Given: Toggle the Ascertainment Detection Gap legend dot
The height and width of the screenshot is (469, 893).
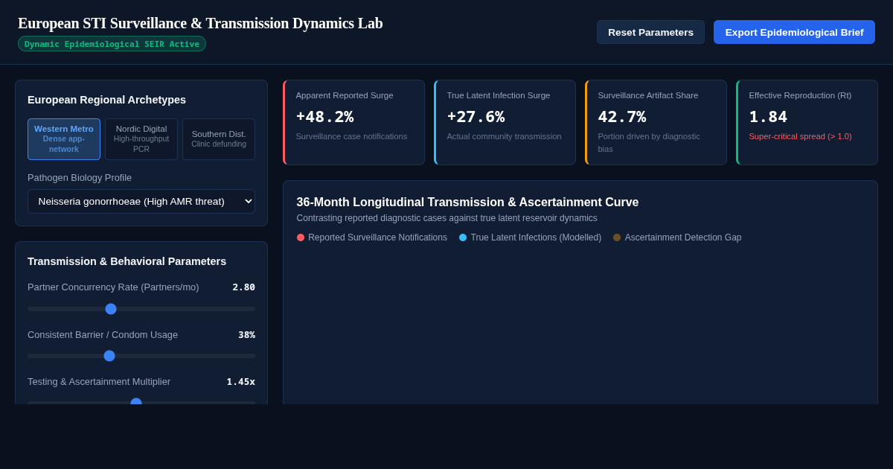Looking at the screenshot, I should pos(617,237).
